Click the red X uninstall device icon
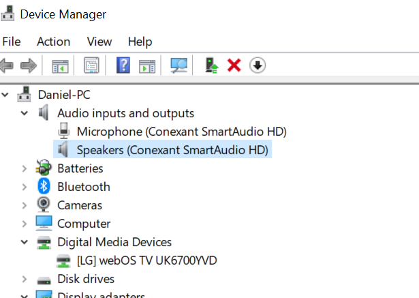 pos(234,65)
